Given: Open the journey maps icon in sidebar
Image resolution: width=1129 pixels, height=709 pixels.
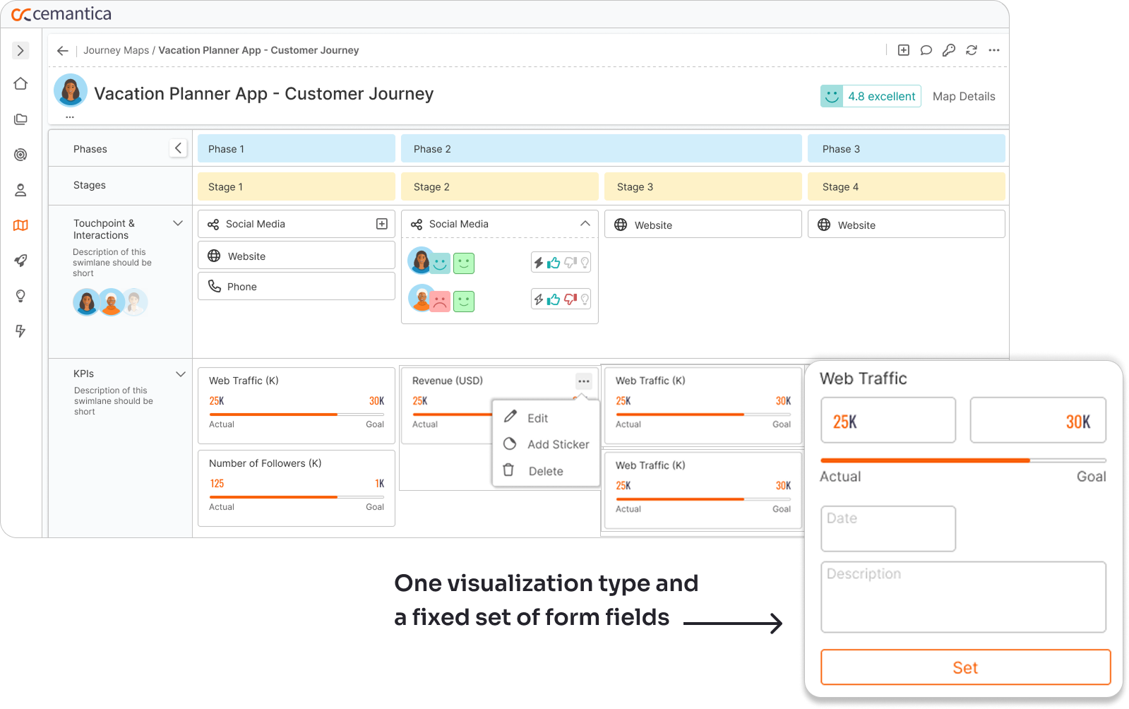Looking at the screenshot, I should click(20, 225).
